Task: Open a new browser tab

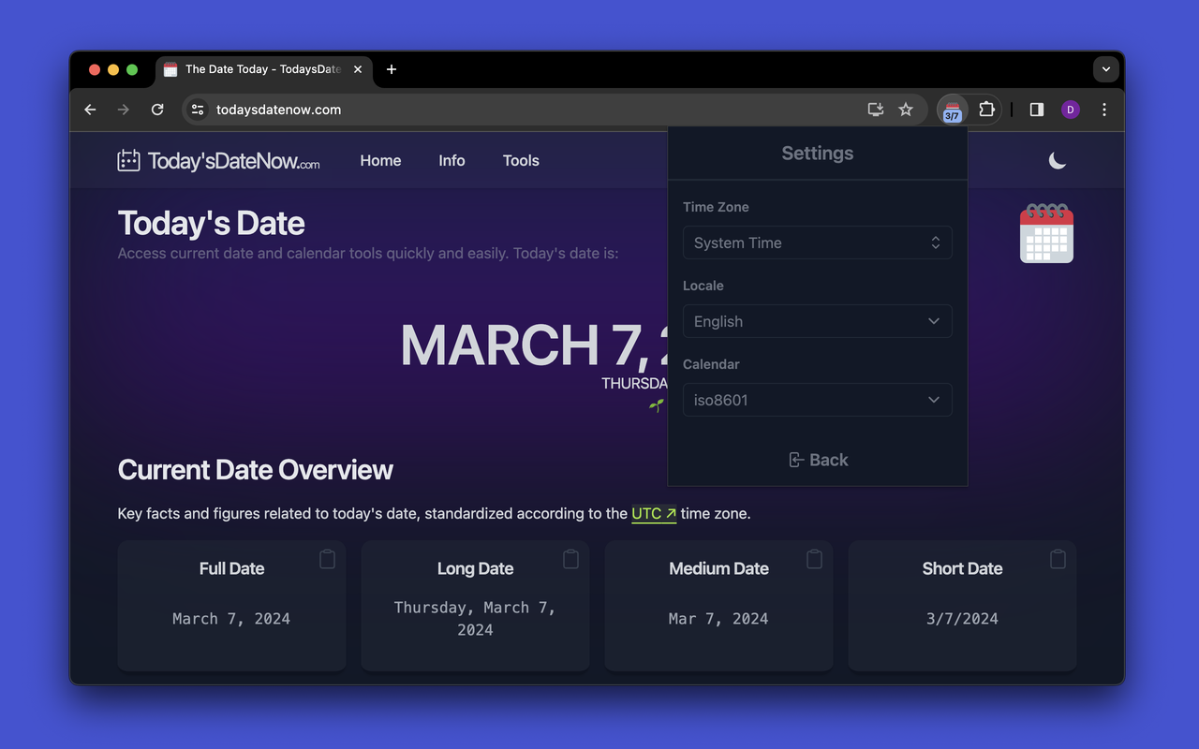Action: [392, 69]
